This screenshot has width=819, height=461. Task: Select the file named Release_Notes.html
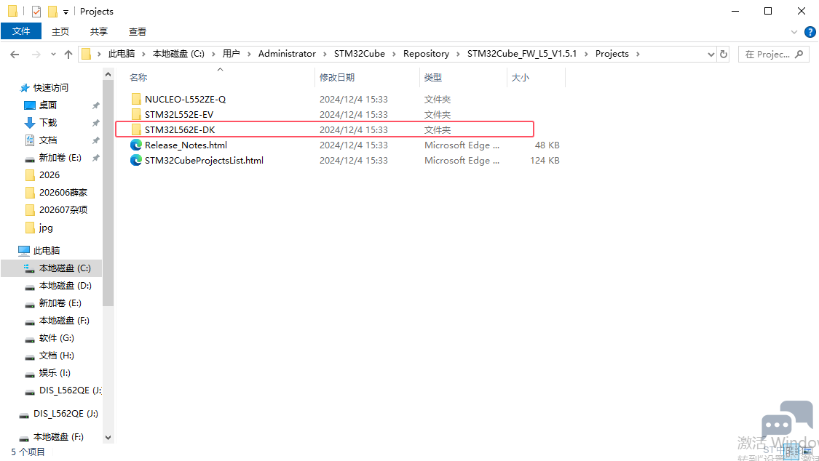coord(186,145)
